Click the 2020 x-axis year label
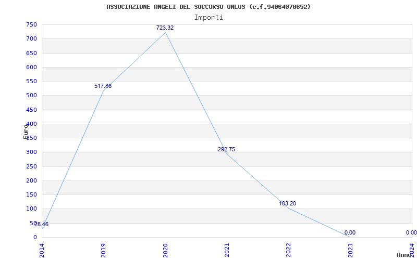This screenshot has width=417, height=260. coord(165,250)
